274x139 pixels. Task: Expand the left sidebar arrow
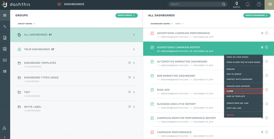pyautogui.click(x=5, y=137)
